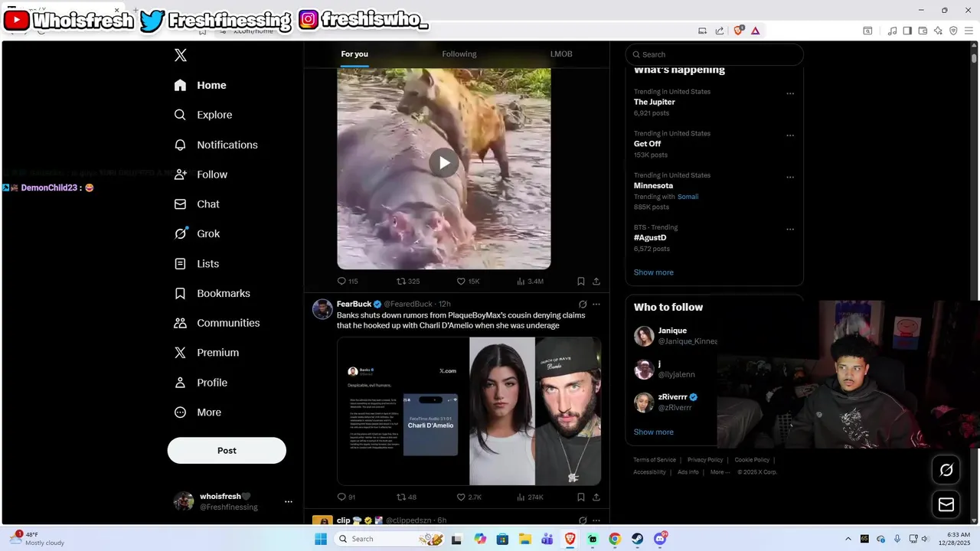Viewport: 980px width, 551px height.
Task: Open the Follow page in sidebar
Action: [x=201, y=174]
